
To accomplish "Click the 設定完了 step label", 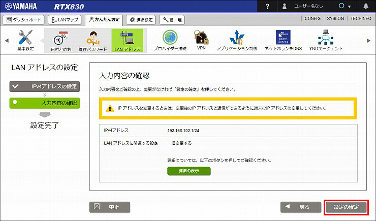I will tap(45, 125).
